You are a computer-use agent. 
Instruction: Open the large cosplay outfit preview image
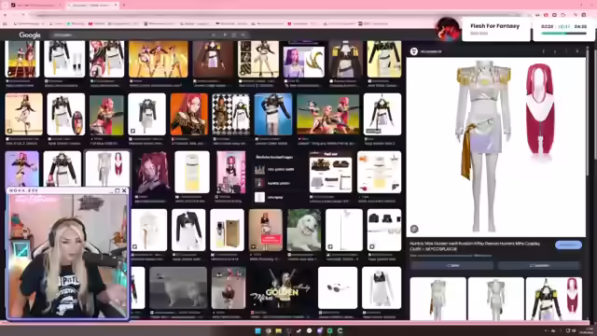tap(495, 147)
